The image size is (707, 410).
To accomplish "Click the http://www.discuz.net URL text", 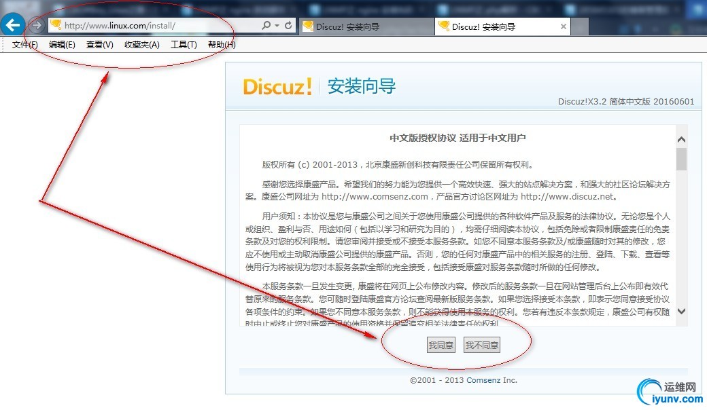I will click(567, 197).
